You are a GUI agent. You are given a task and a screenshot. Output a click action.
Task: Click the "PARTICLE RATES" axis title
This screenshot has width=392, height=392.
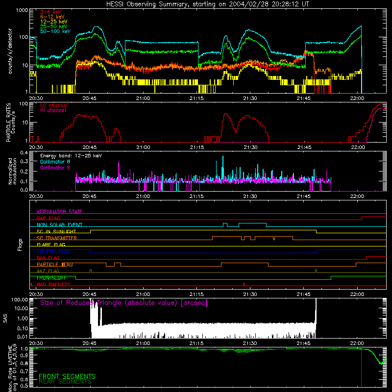8,122
